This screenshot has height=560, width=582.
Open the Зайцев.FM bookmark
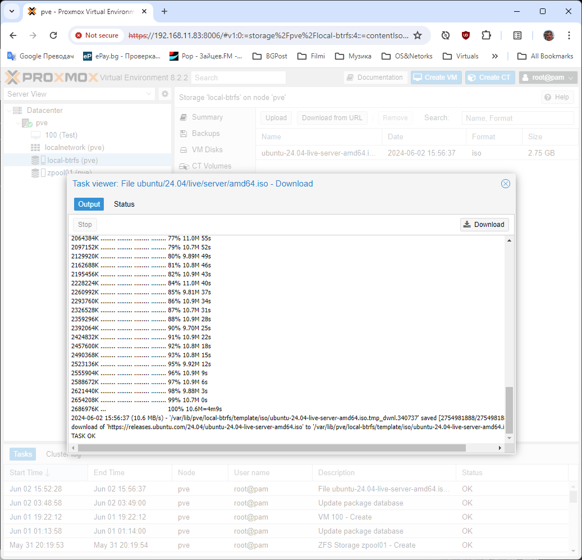[x=205, y=56]
